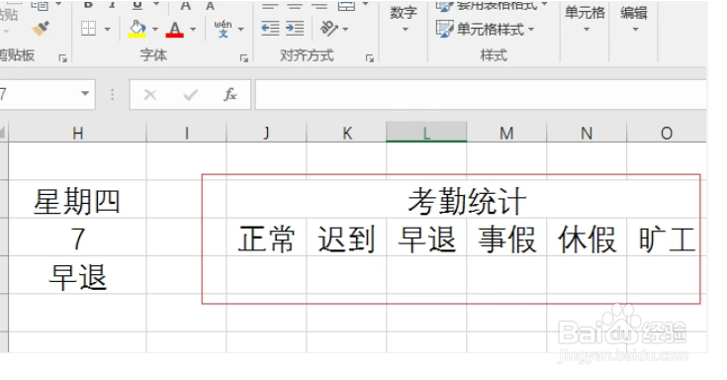727x380 pixels.
Task: Select column L header
Action: click(426, 134)
